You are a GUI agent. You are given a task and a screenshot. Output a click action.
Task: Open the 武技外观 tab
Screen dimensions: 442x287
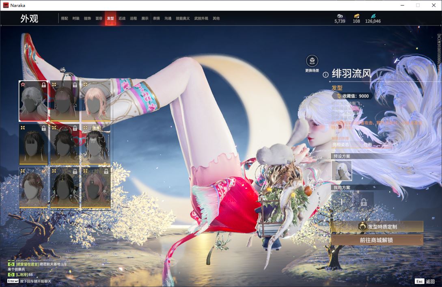pos(201,18)
